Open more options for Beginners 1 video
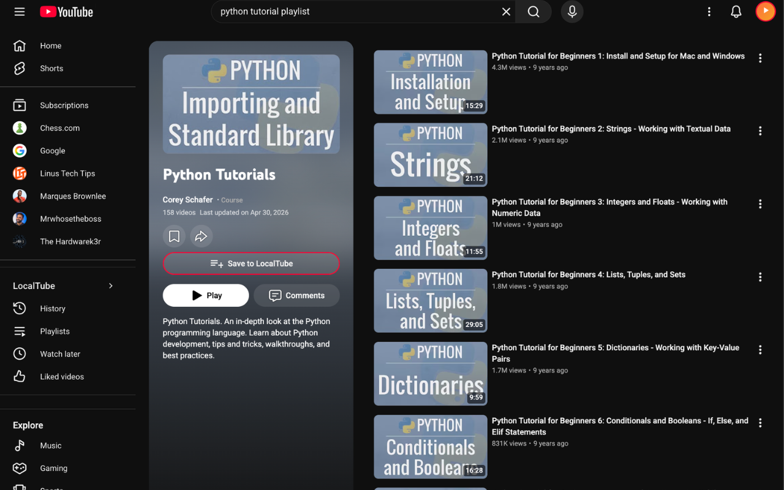 point(760,58)
